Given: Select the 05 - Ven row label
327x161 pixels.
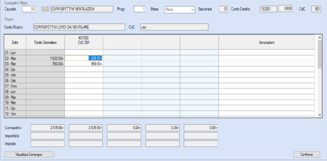Looking at the screenshot, I should tap(15, 75).
